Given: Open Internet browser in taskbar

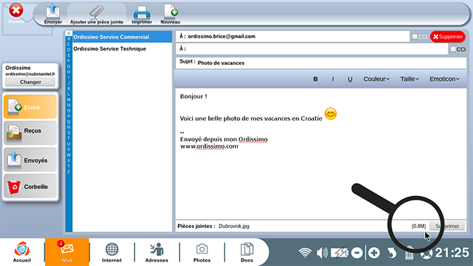Looking at the screenshot, I should 111,252.
